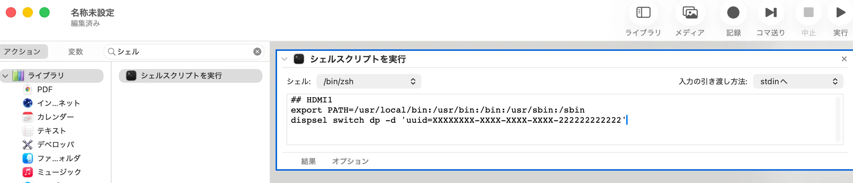The height and width of the screenshot is (183, 853).
Task: Click the terminal icon in action header
Action: click(299, 59)
